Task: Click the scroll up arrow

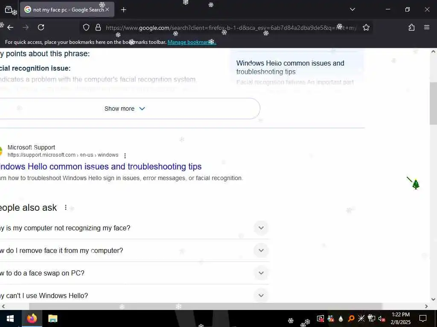Action: coord(433,52)
